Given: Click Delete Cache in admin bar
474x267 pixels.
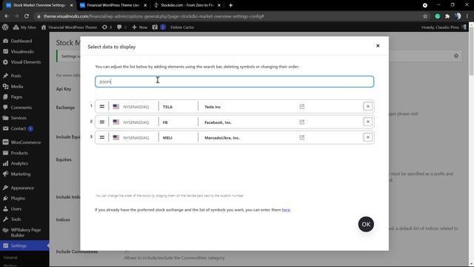Looking at the screenshot, I should tap(182, 27).
